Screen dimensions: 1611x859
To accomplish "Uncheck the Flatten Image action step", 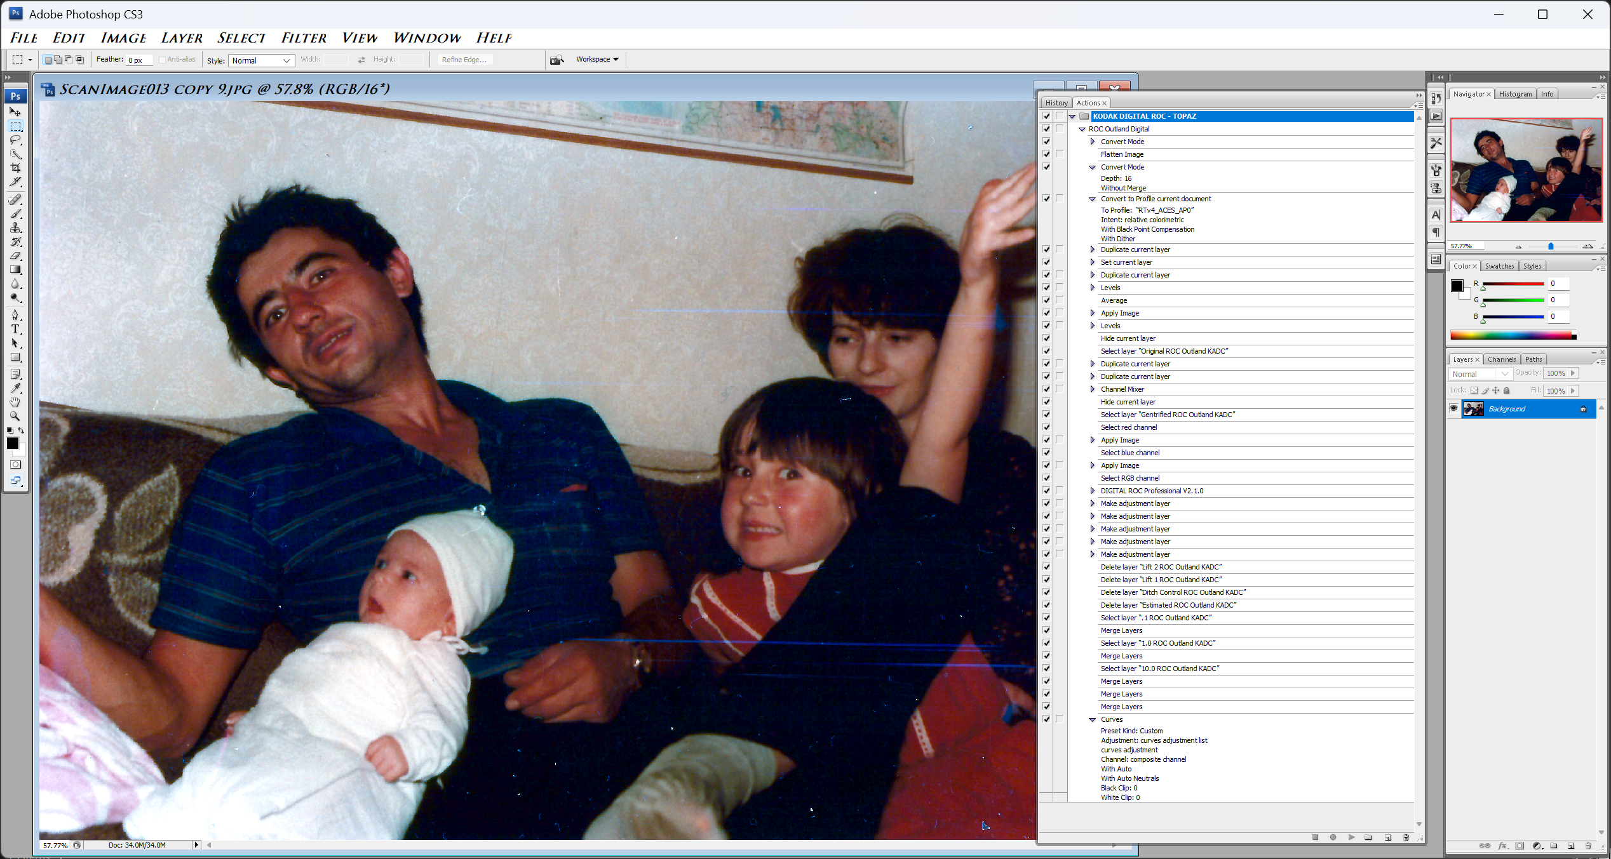I will [x=1046, y=154].
